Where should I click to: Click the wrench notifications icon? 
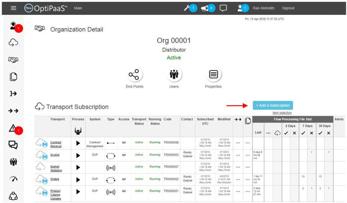187,8
